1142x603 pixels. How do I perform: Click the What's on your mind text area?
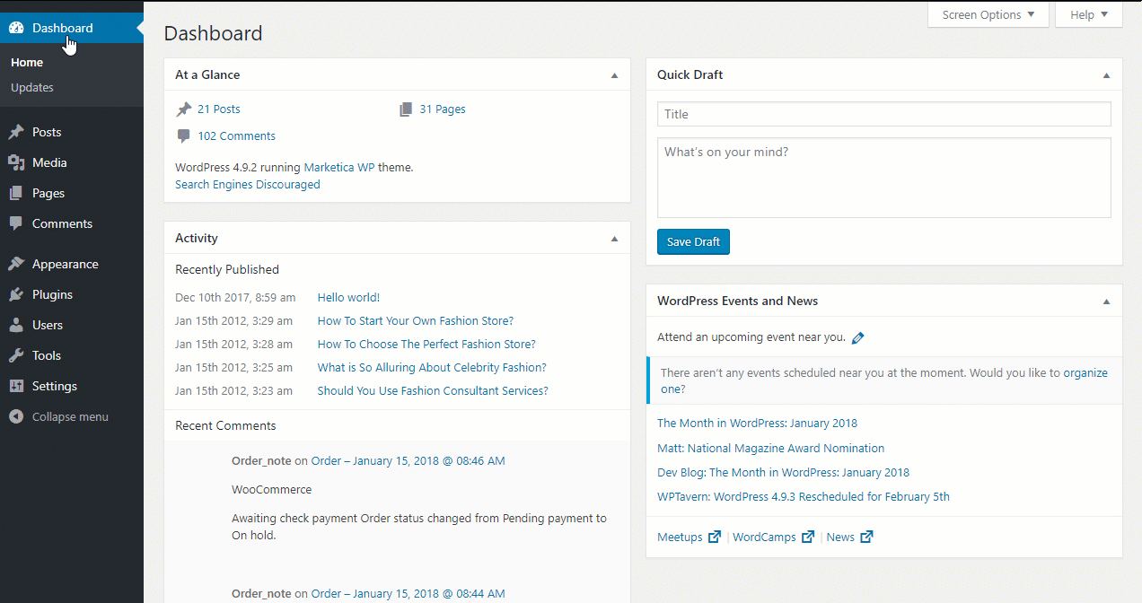[884, 178]
